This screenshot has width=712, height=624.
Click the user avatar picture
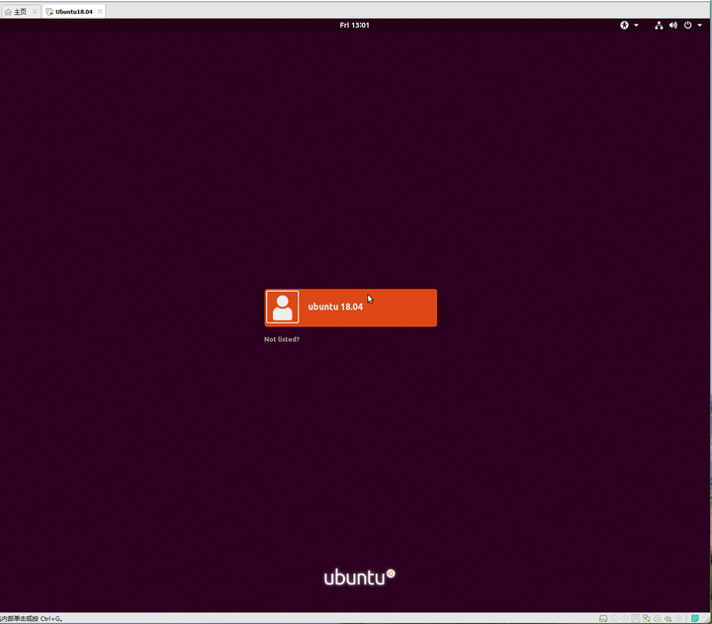pyautogui.click(x=283, y=308)
